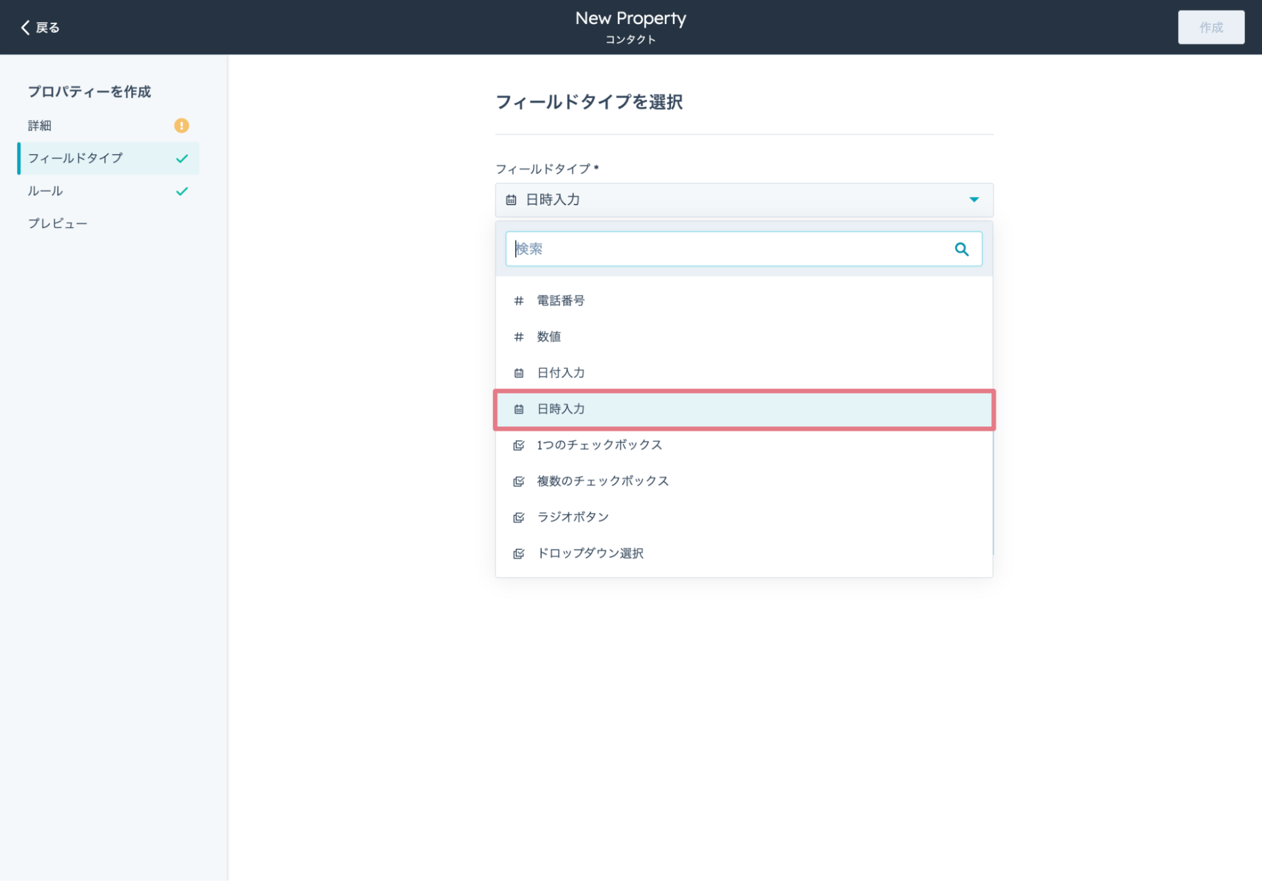Go back with the 戻る arrow
Viewport: 1262px width, 881px height.
pos(40,27)
